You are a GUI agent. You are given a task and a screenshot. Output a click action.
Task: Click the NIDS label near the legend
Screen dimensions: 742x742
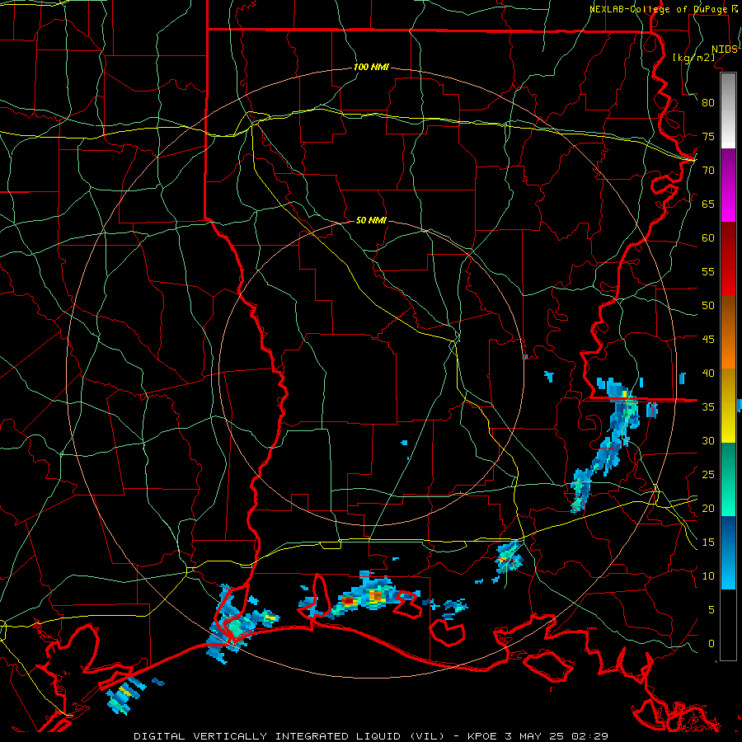point(724,49)
